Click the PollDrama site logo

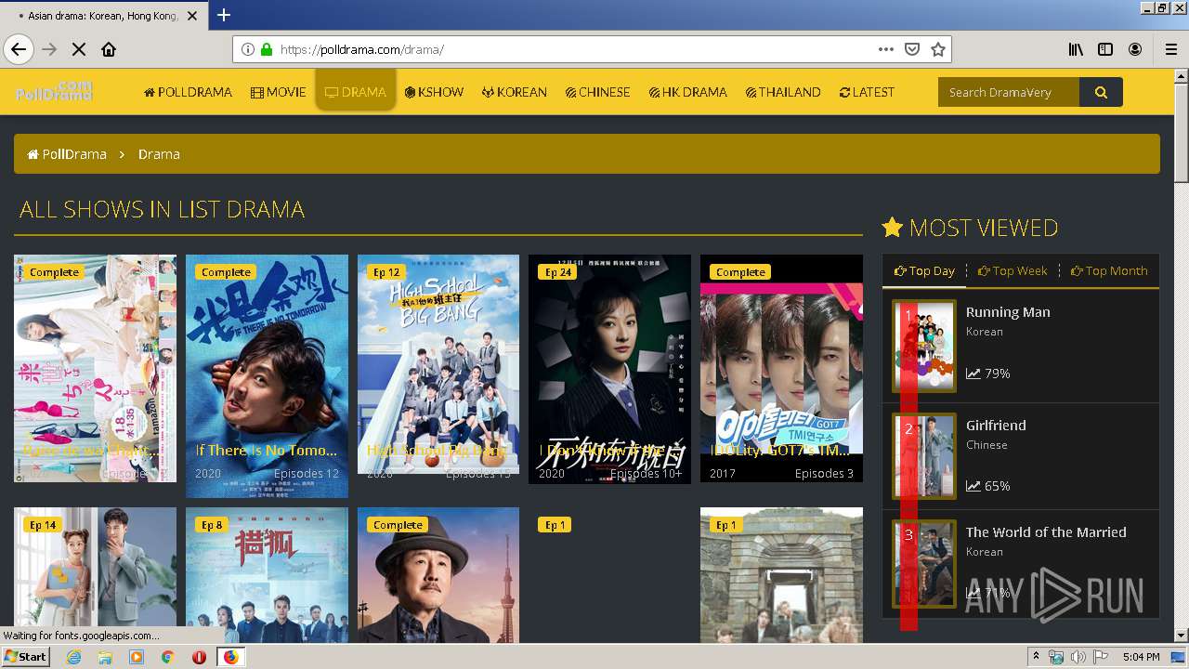pyautogui.click(x=54, y=91)
